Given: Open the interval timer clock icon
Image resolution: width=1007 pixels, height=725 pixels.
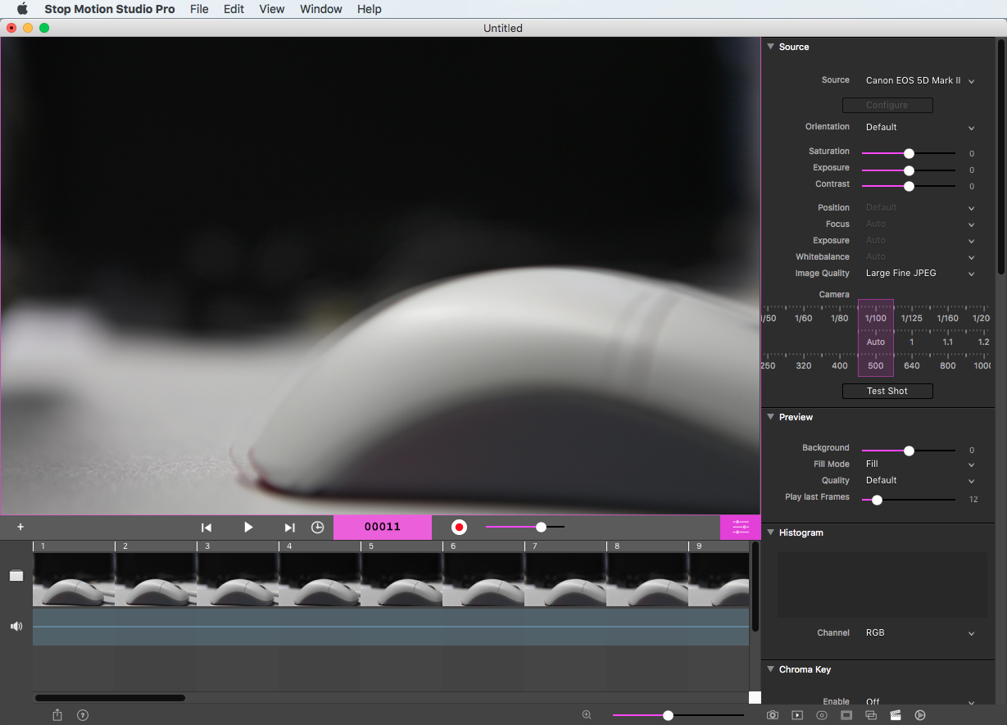Looking at the screenshot, I should [x=317, y=528].
